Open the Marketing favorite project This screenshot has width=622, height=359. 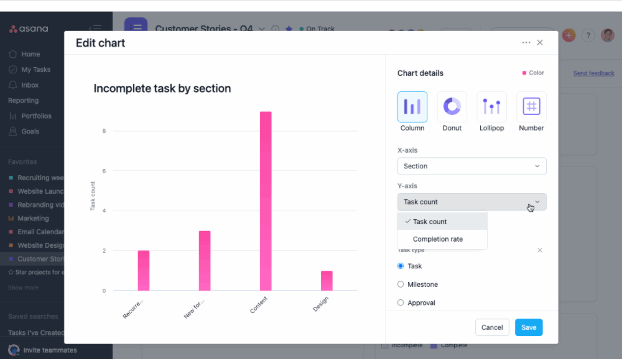pos(33,218)
